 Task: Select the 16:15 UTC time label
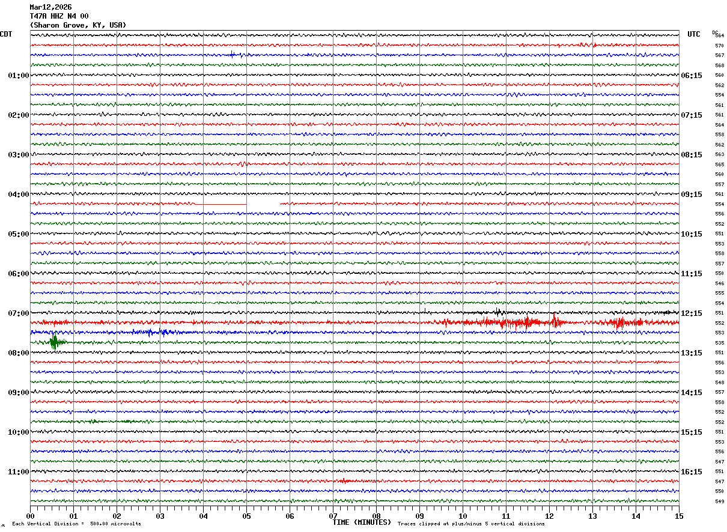point(691,472)
